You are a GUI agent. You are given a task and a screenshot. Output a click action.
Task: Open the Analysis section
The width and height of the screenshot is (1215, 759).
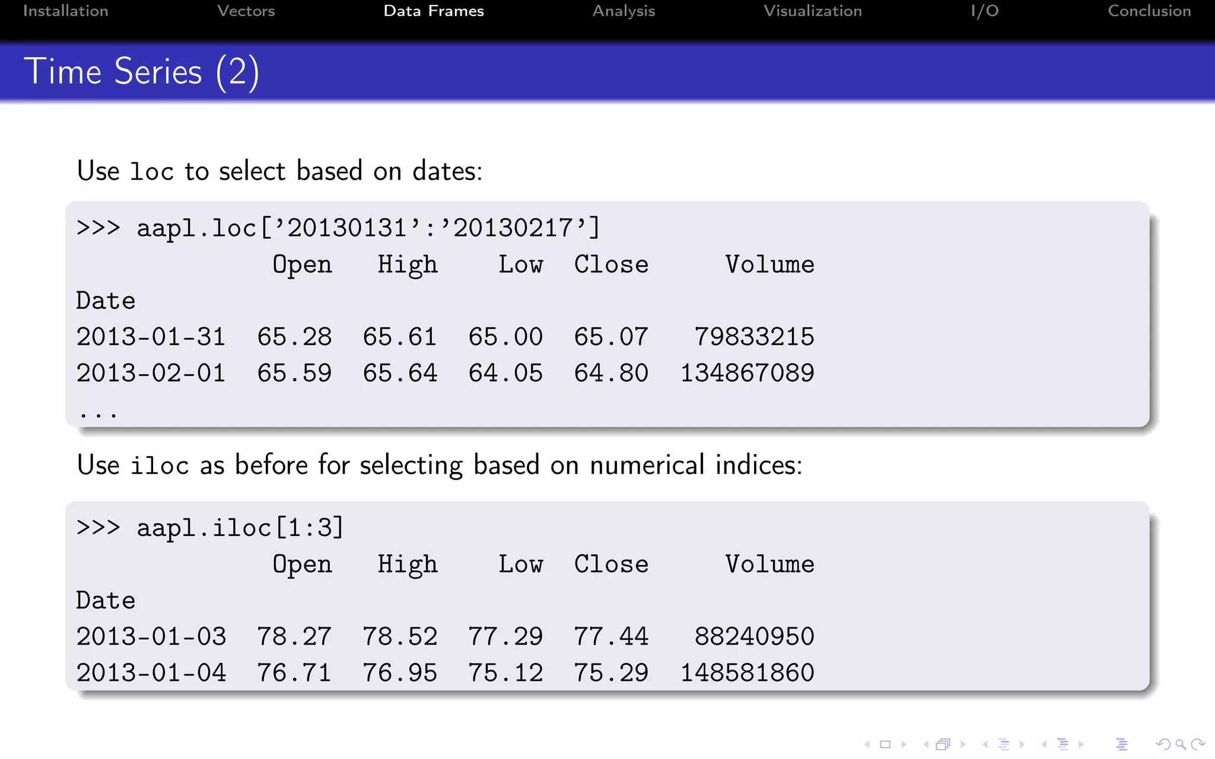tap(624, 11)
